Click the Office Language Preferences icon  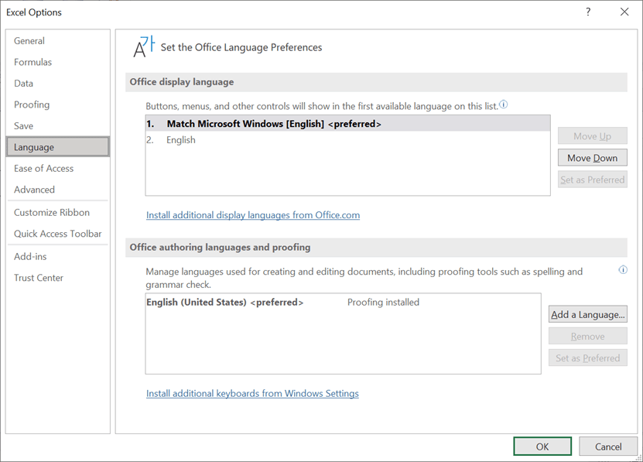[x=144, y=46]
